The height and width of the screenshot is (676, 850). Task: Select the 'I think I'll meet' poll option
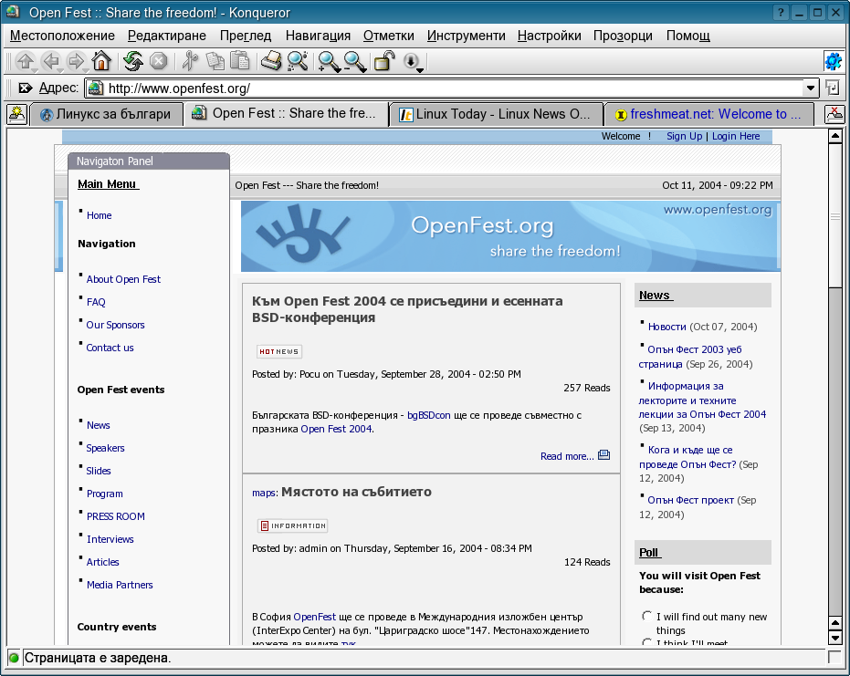pyautogui.click(x=647, y=643)
